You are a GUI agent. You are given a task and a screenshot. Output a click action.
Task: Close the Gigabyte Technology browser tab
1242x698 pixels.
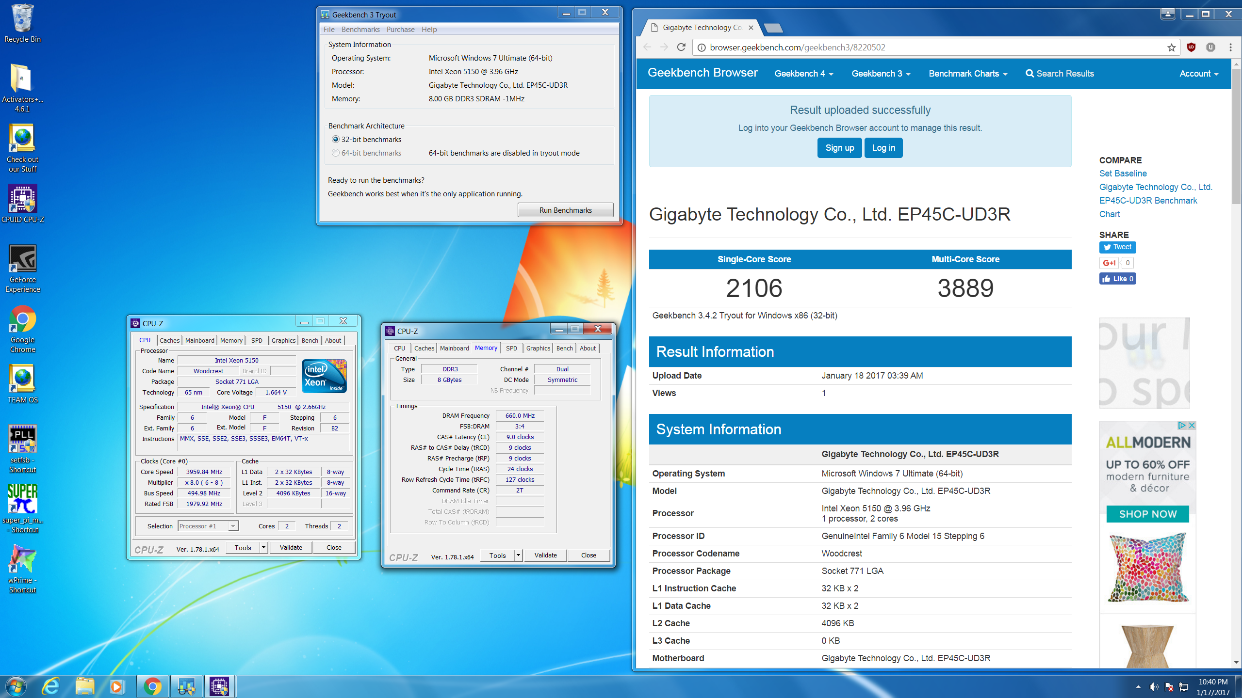(x=751, y=27)
